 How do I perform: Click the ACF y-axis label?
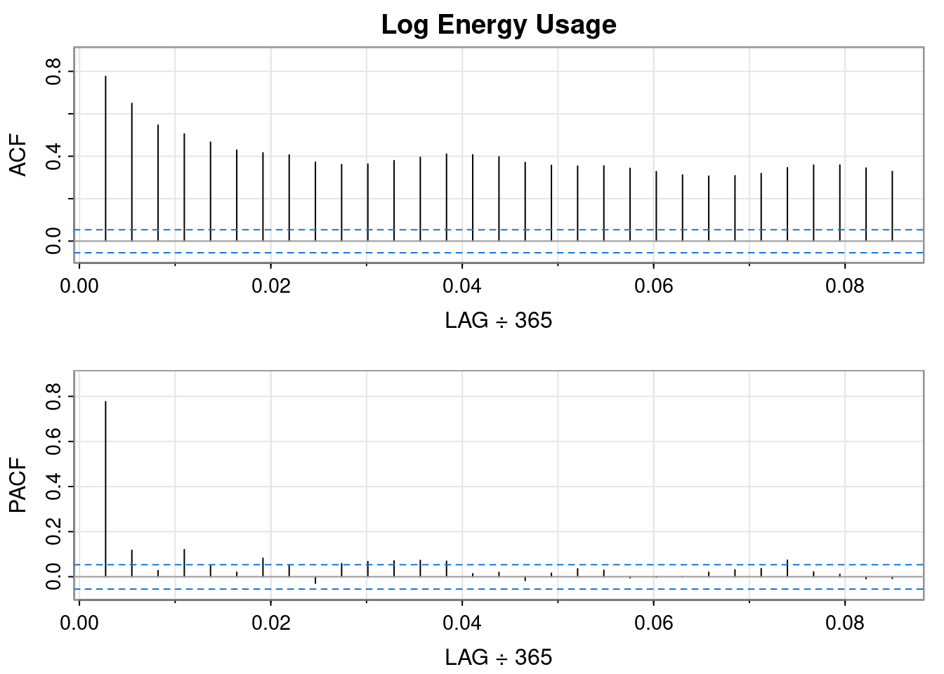point(18,155)
